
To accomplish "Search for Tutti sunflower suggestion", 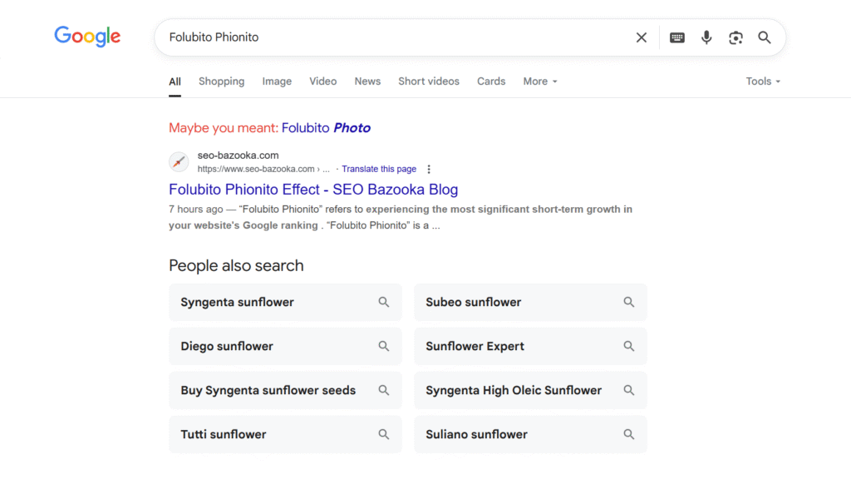I will click(286, 434).
